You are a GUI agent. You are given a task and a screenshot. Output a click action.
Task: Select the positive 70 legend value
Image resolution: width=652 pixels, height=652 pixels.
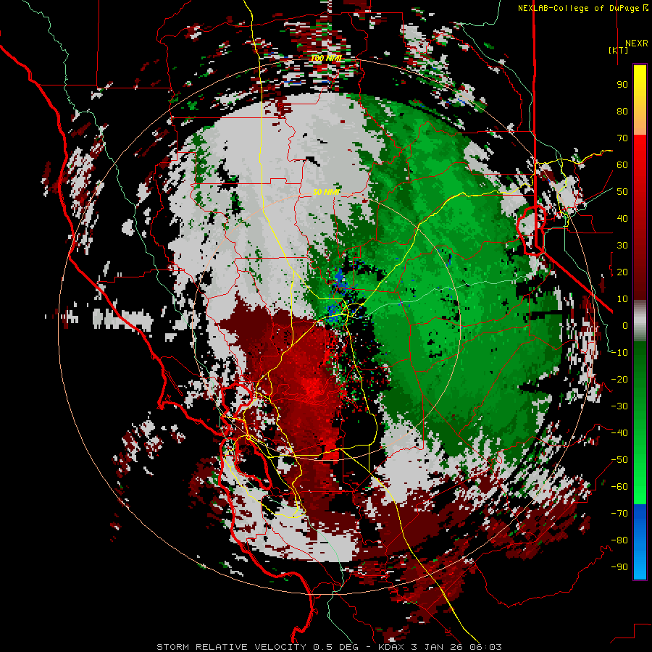(x=622, y=138)
